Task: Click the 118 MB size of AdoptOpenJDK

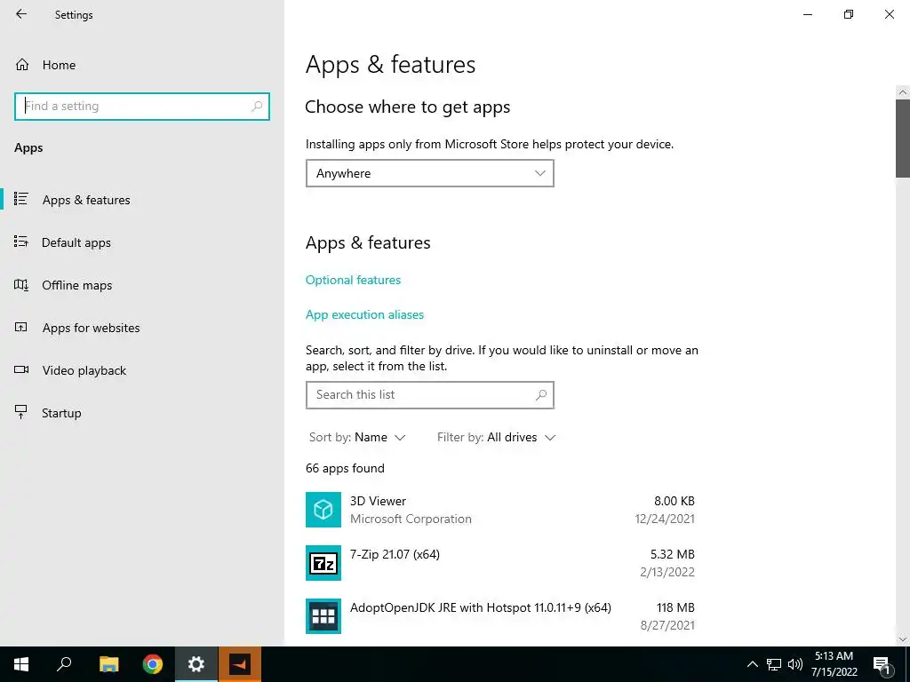Action: tap(675, 607)
